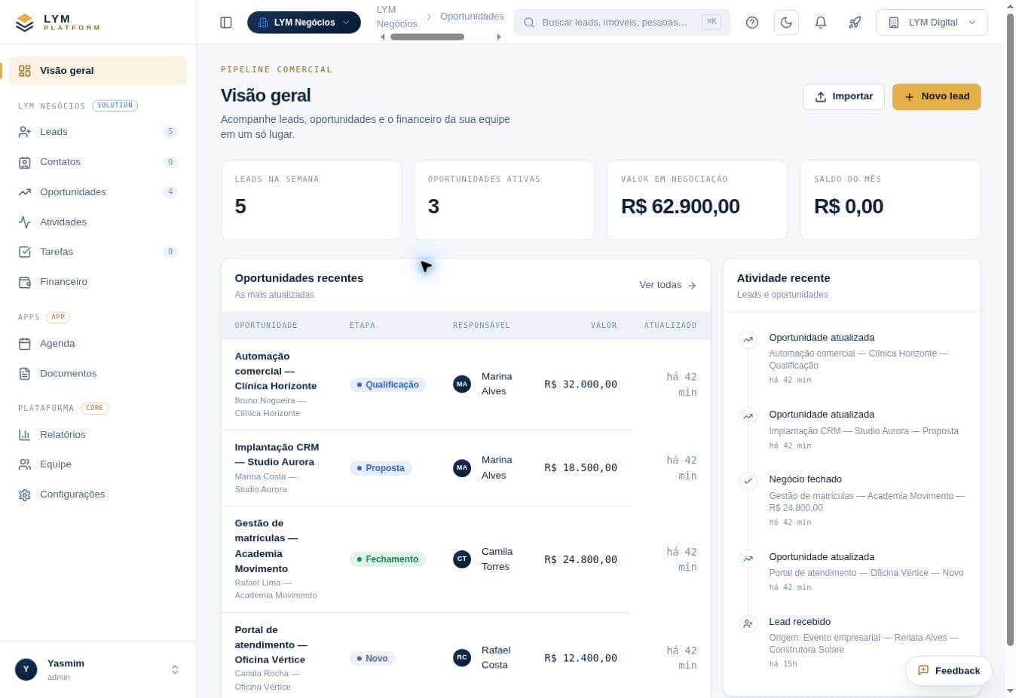
Task: Click the Fechamento stage badge
Action: (x=388, y=559)
